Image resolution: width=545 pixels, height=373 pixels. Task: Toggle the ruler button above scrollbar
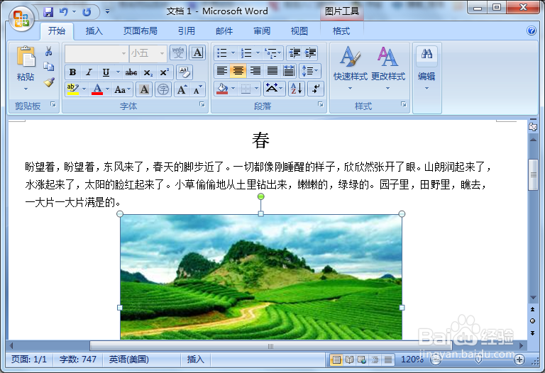pos(532,126)
